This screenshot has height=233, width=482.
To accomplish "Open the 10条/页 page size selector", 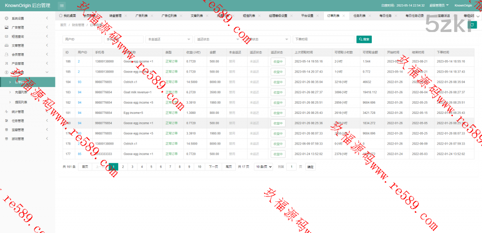I will tap(264, 167).
